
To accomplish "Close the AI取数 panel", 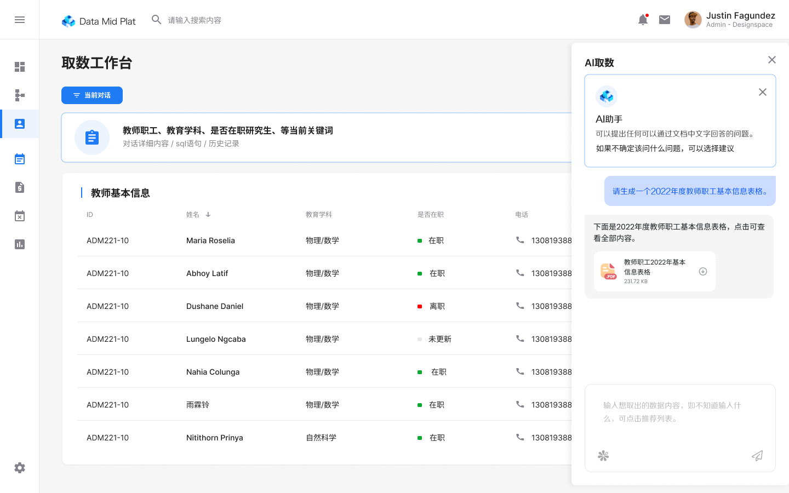I will click(x=772, y=60).
